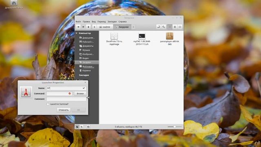Click the Отменить button in launcher dialog
This screenshot has height=147, width=261.
pos(64,110)
